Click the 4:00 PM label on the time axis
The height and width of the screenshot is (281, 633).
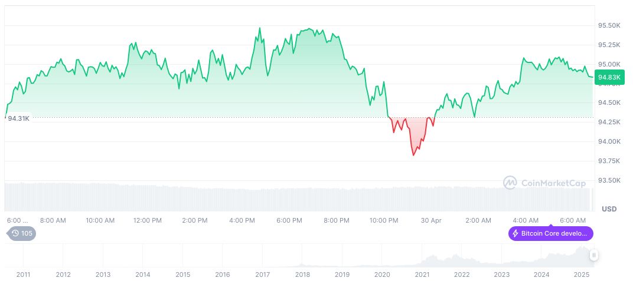(242, 220)
